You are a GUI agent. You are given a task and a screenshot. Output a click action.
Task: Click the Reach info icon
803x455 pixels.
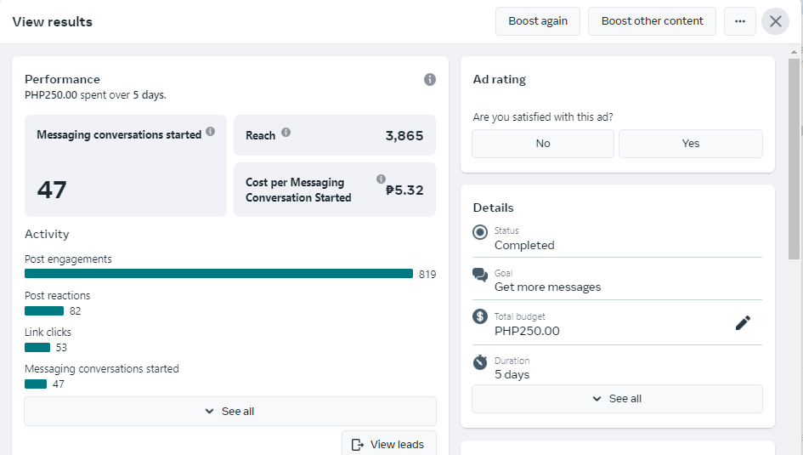pos(286,133)
